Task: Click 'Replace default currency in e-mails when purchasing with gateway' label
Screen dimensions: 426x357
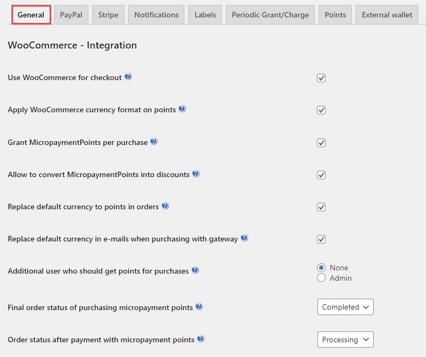Action: [123, 239]
